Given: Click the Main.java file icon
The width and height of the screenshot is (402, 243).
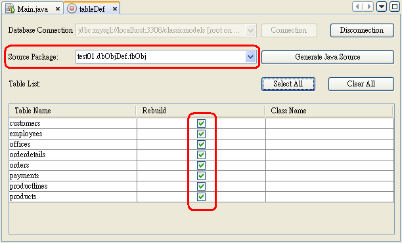Looking at the screenshot, I should pos(11,9).
